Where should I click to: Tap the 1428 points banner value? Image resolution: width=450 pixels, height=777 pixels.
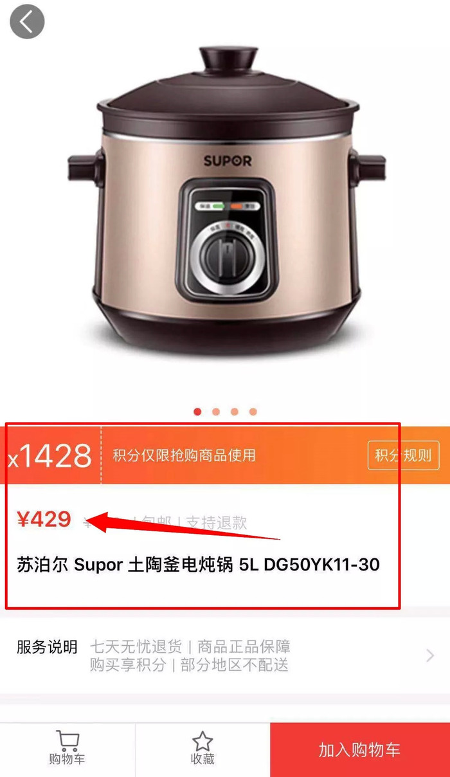pyautogui.click(x=50, y=456)
